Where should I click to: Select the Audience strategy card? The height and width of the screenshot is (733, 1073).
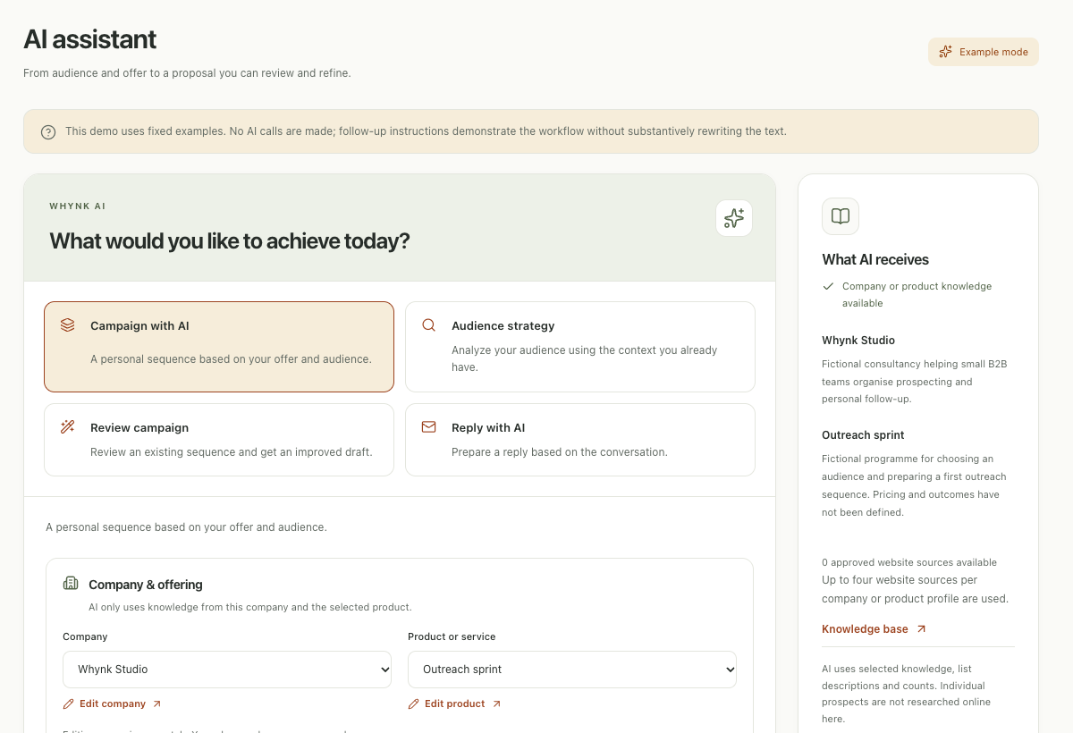pos(580,347)
